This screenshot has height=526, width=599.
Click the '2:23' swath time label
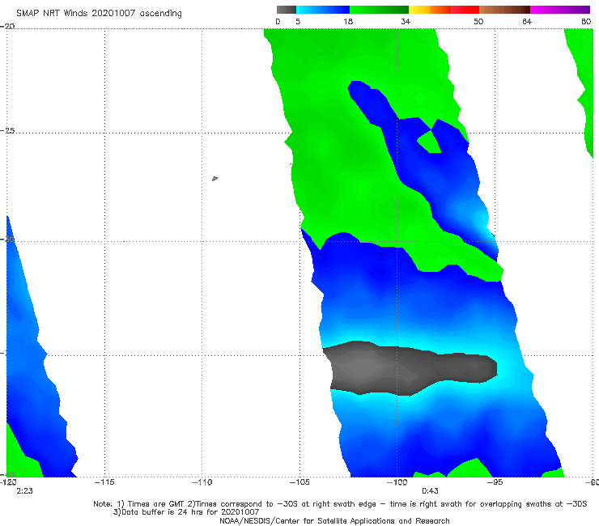tap(24, 491)
